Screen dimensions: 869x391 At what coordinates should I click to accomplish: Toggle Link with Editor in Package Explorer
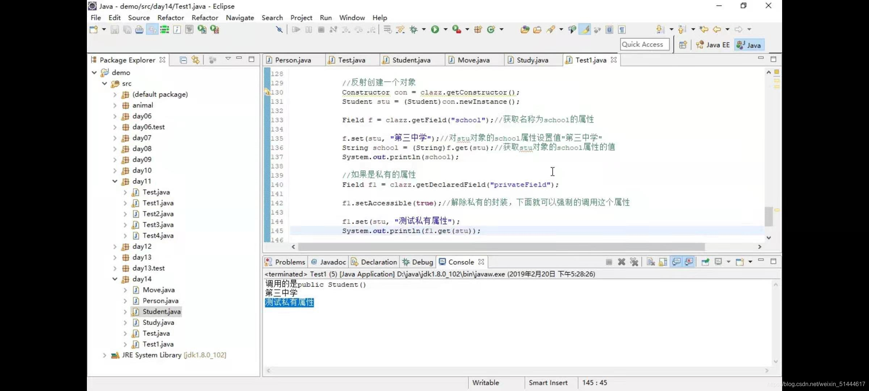pyautogui.click(x=196, y=60)
